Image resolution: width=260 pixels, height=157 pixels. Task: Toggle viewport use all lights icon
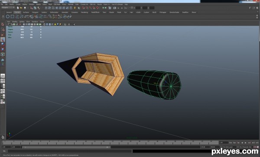point(55,24)
